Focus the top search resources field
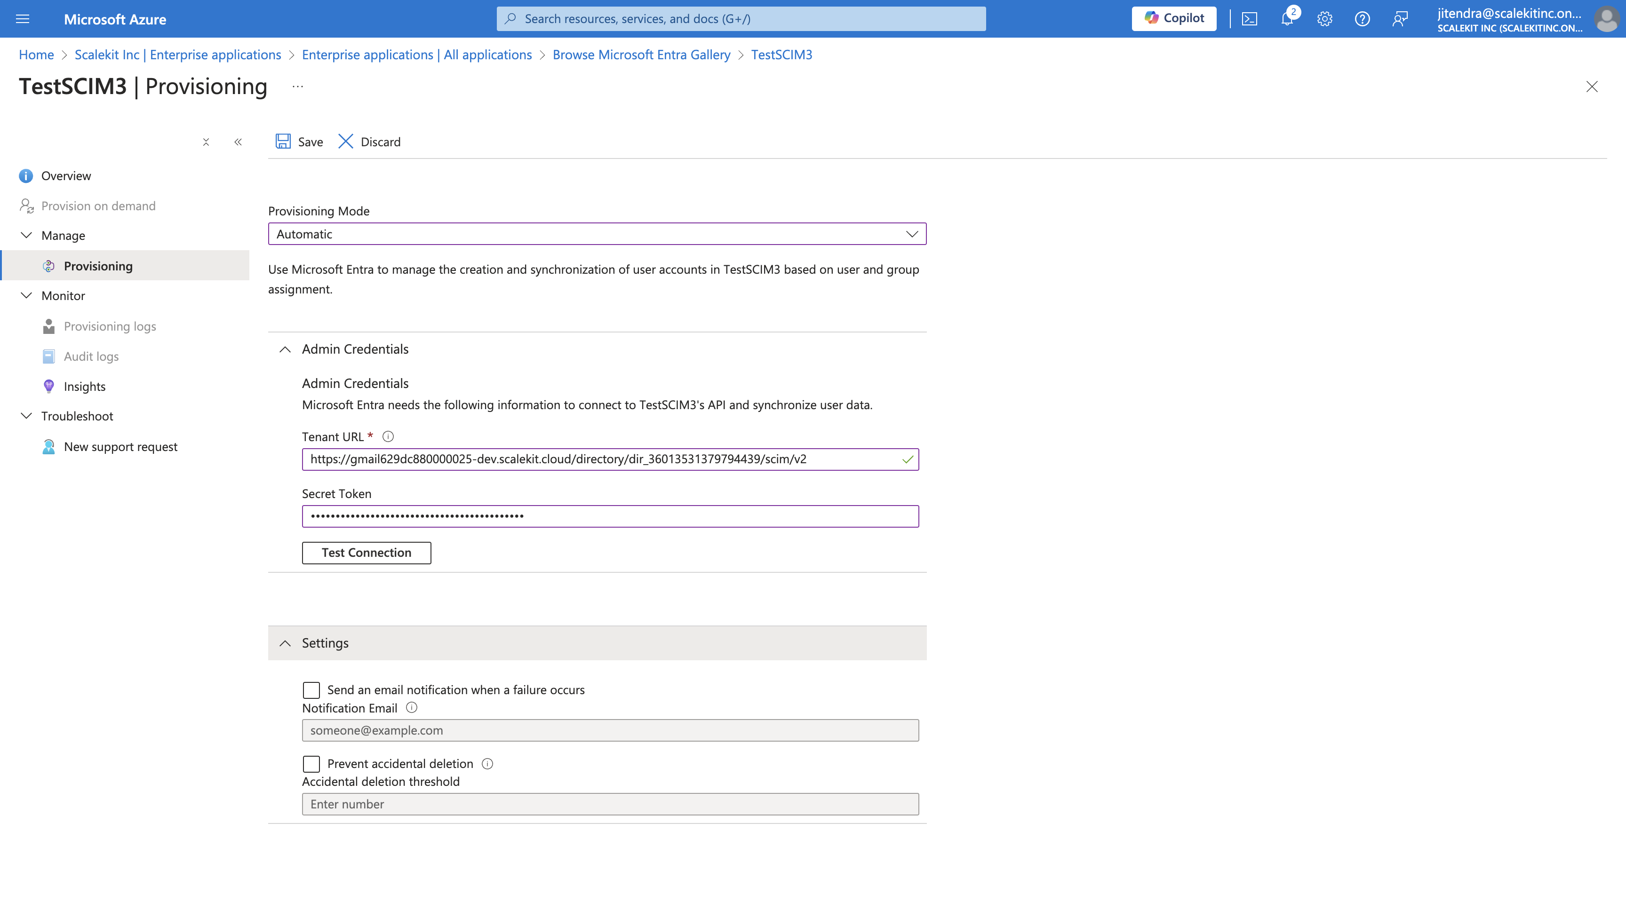 741,19
